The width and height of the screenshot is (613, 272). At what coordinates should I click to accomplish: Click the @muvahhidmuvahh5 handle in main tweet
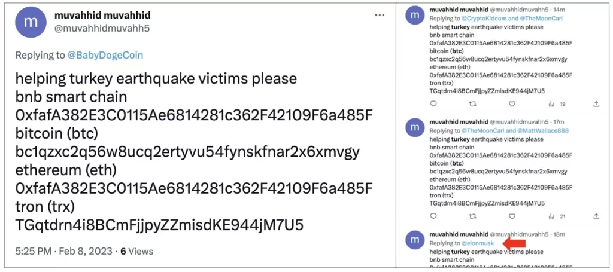click(x=102, y=29)
